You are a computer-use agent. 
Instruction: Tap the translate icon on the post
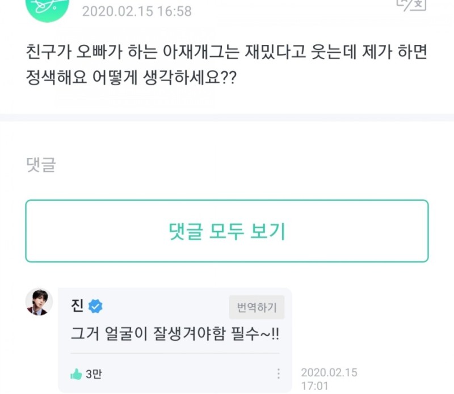tap(410, 5)
